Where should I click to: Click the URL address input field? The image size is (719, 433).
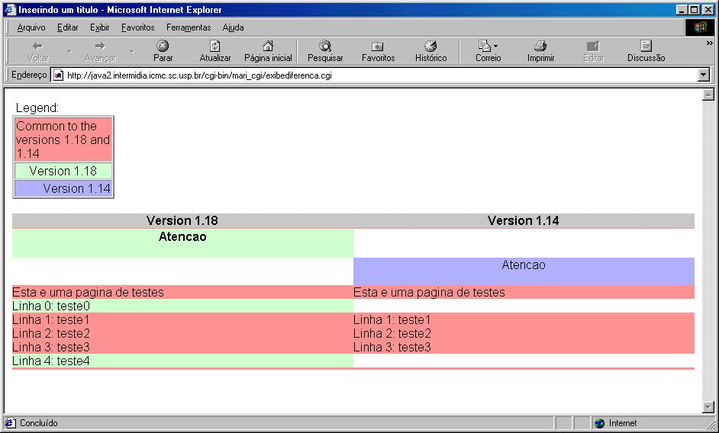(x=374, y=75)
